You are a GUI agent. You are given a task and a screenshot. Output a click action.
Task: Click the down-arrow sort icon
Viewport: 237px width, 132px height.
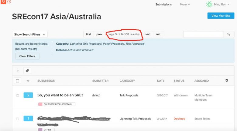click(18, 71)
